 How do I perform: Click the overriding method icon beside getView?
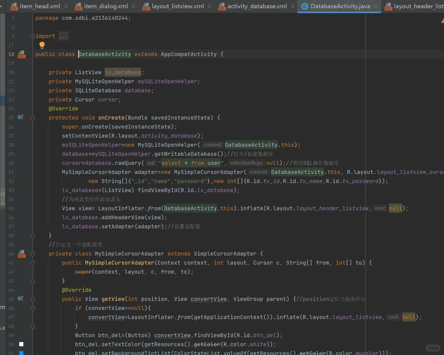(20, 298)
